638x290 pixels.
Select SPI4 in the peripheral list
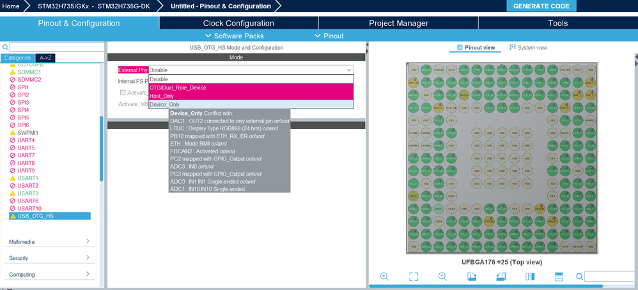23,110
